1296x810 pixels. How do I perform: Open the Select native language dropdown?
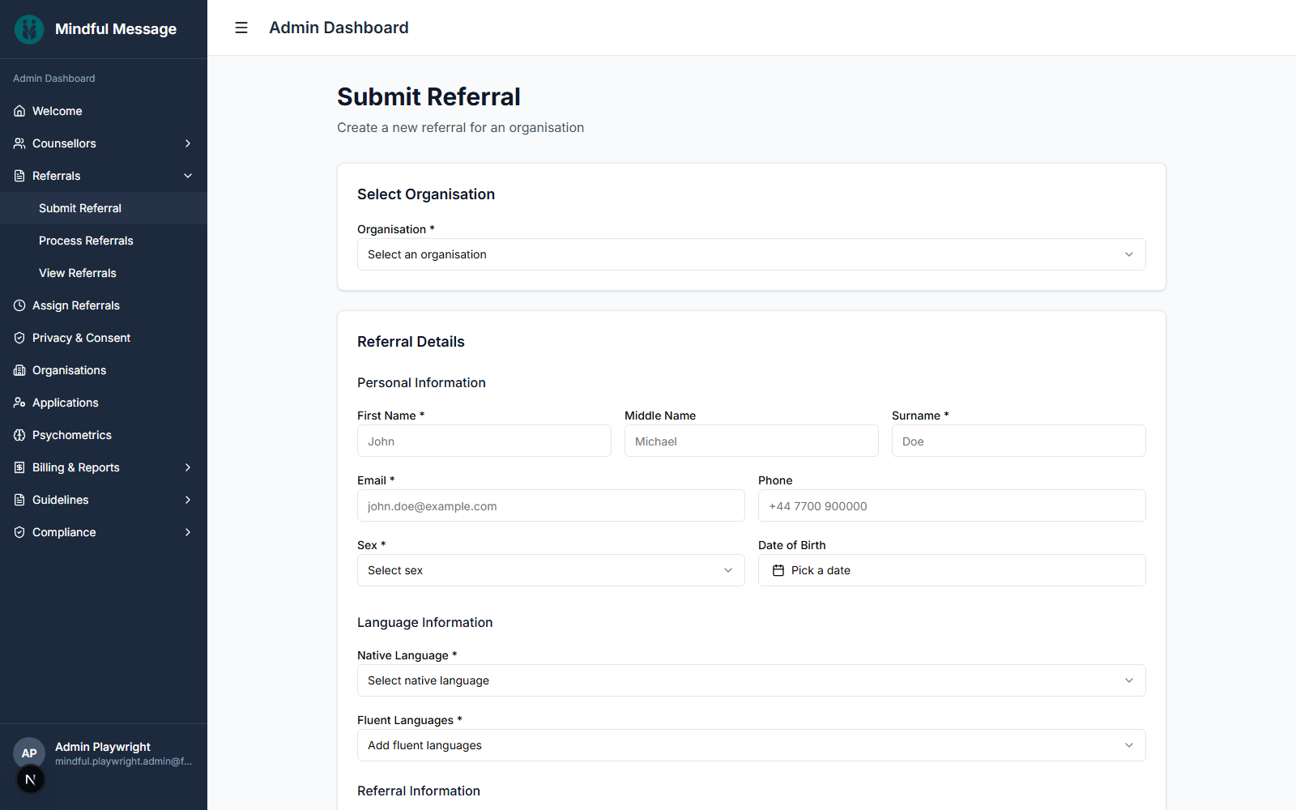point(752,680)
